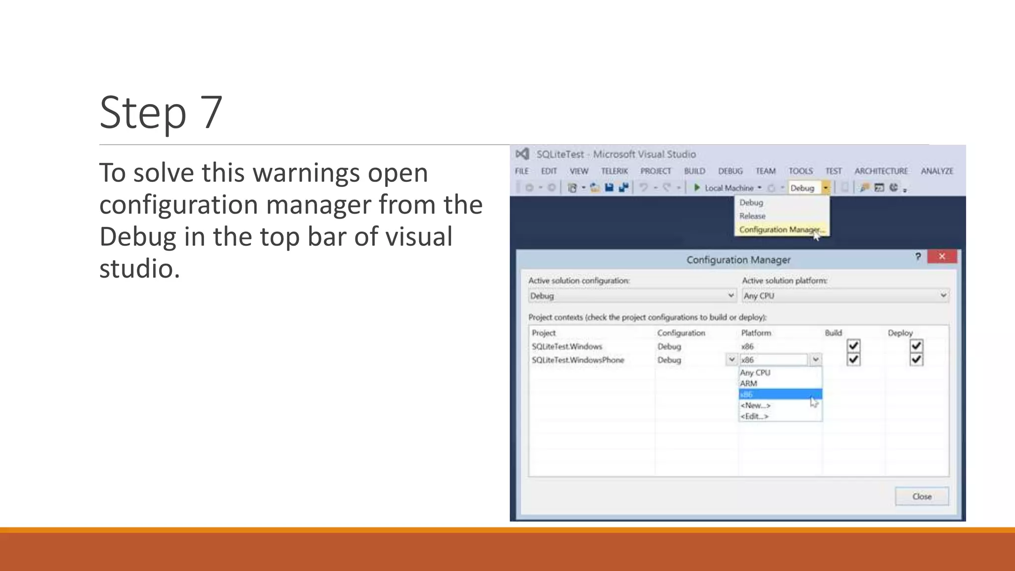Screen dimensions: 1015x571
Task: Open the TOOLS menu
Action: tap(801, 171)
